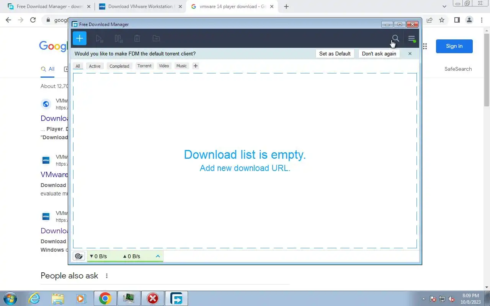Open Internet Explorer from taskbar
Screen dimensions: 490x306
point(34,298)
